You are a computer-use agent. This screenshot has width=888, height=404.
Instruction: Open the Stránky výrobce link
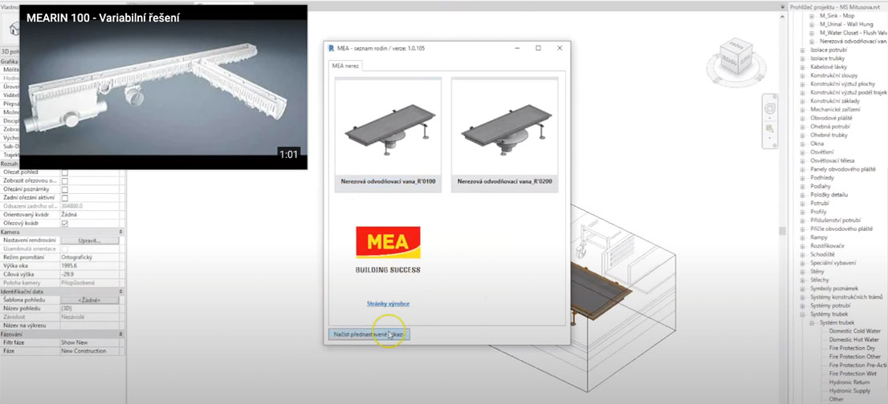(x=388, y=304)
